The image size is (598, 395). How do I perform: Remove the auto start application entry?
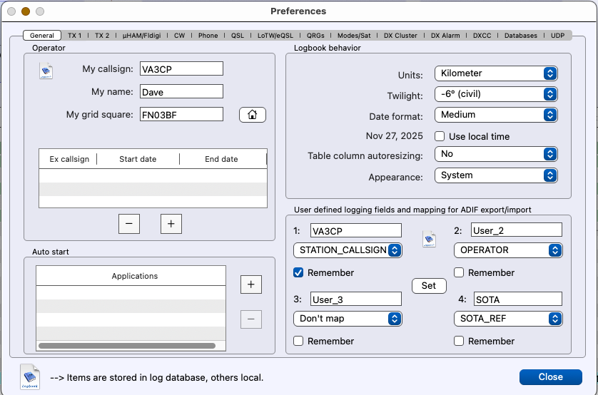click(250, 319)
